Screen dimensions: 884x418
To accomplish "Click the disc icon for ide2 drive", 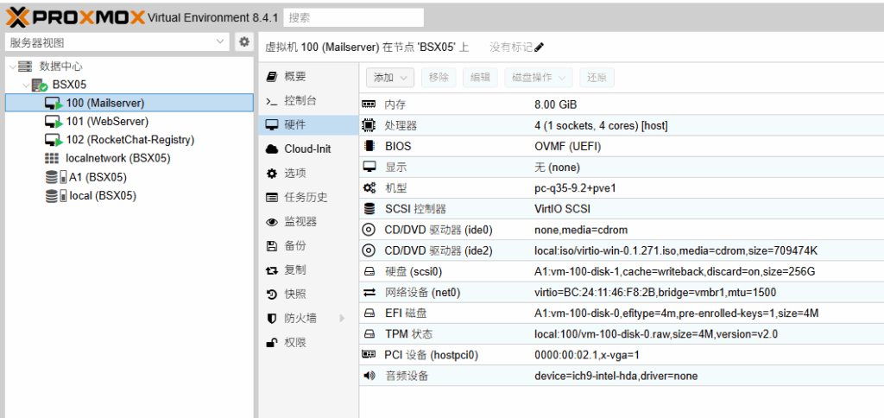I will (x=369, y=250).
